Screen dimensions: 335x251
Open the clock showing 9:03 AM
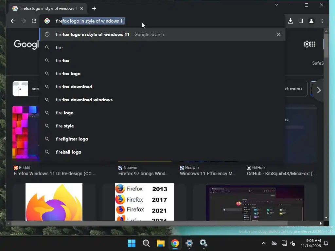click(x=311, y=243)
